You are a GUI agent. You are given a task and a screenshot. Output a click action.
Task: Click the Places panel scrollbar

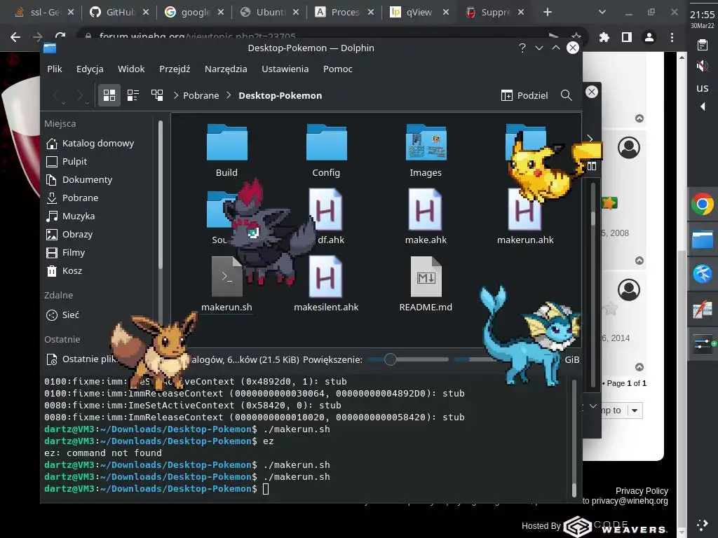click(161, 195)
